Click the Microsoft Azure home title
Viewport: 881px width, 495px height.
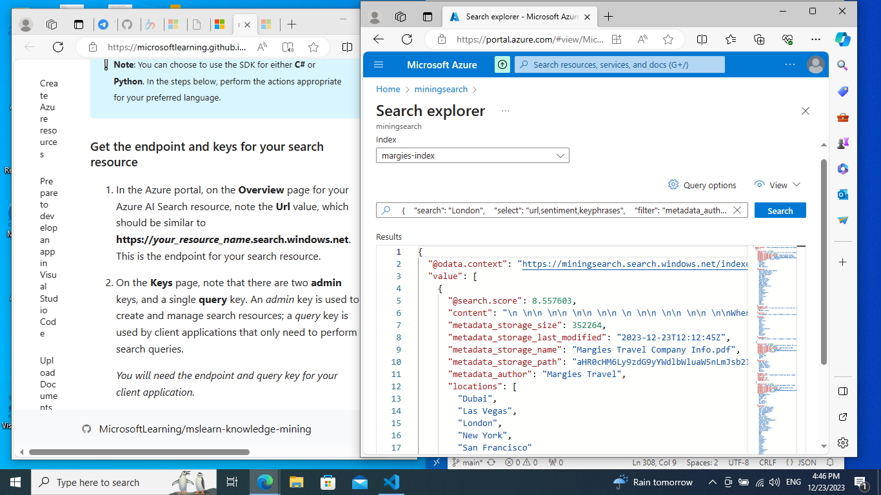(x=442, y=64)
